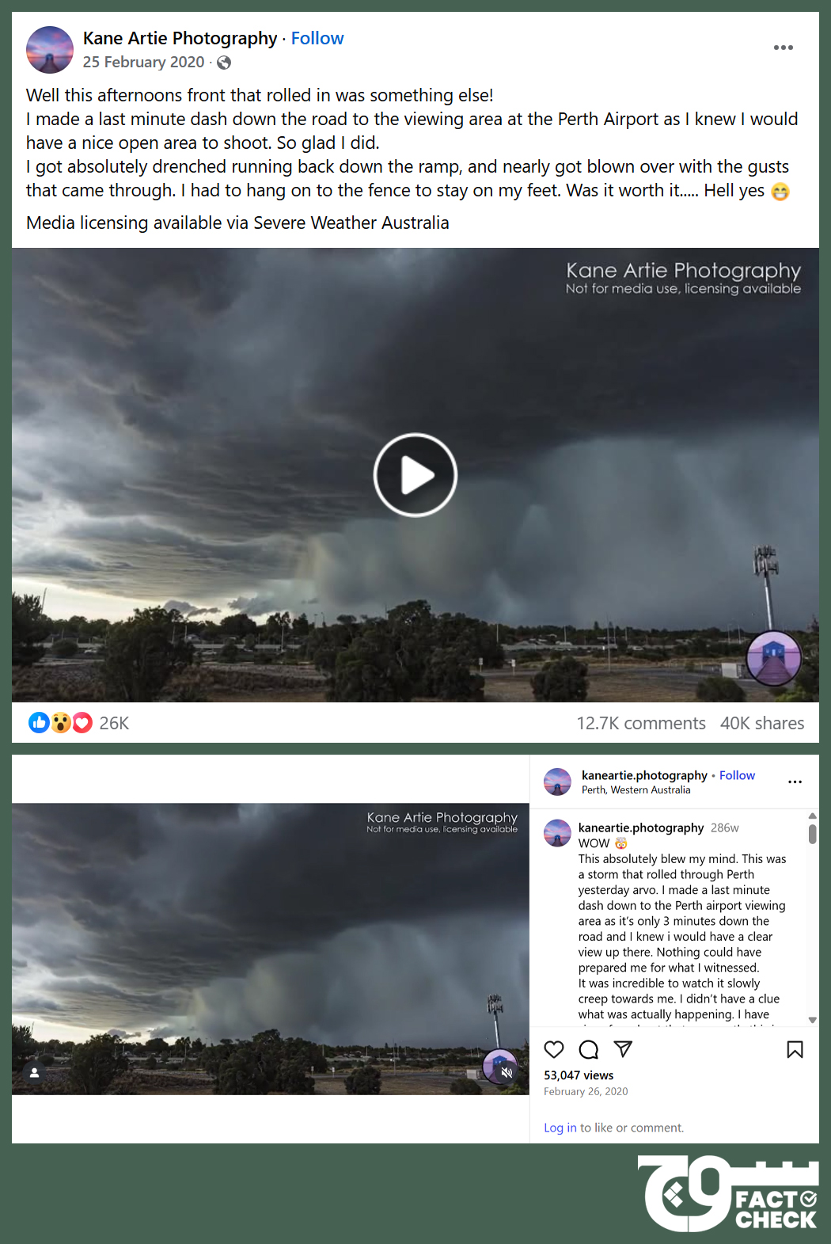Open the Perth, Western Australia location
831x1244 pixels.
pyautogui.click(x=636, y=790)
